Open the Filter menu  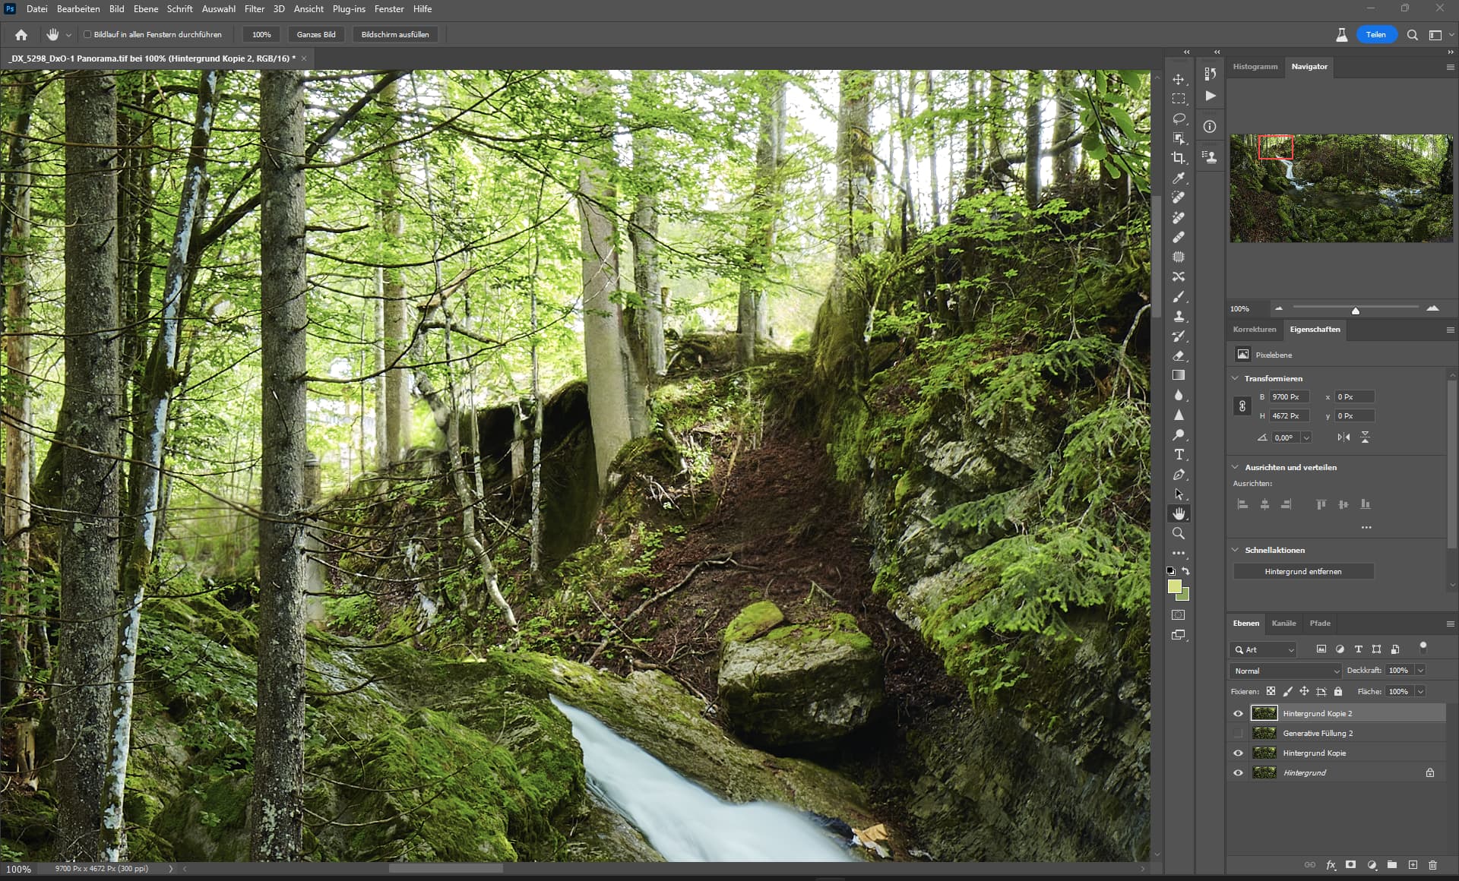coord(254,9)
